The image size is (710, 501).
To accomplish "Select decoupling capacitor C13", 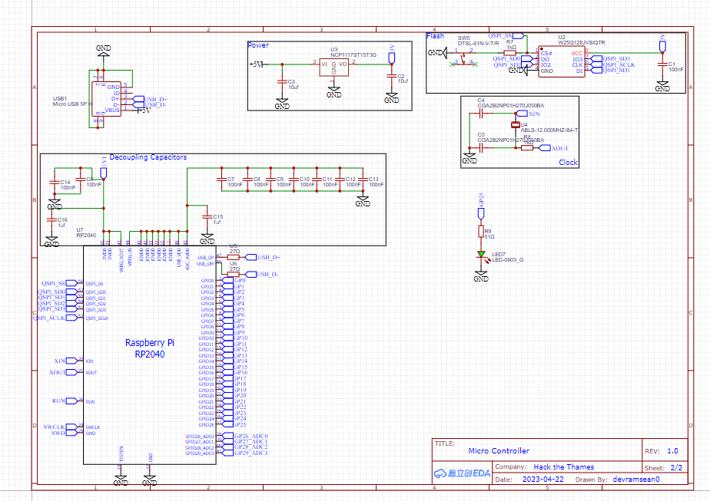I will [x=363, y=180].
